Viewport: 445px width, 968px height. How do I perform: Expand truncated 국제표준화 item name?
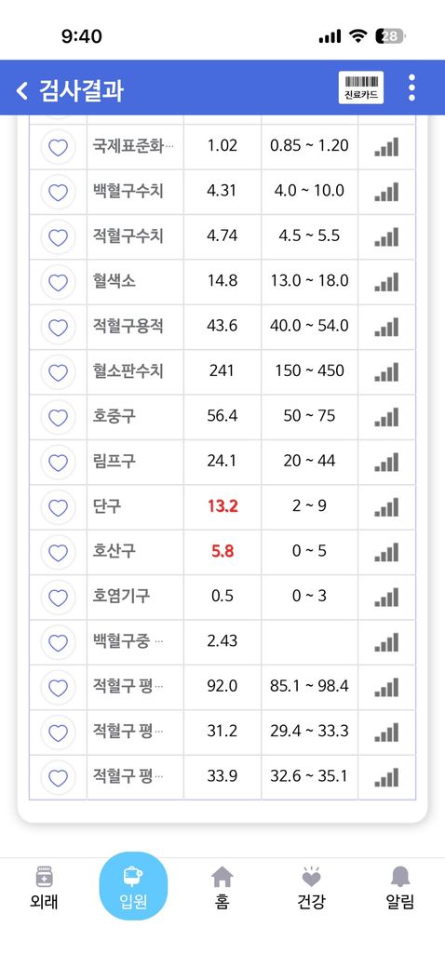click(x=133, y=146)
